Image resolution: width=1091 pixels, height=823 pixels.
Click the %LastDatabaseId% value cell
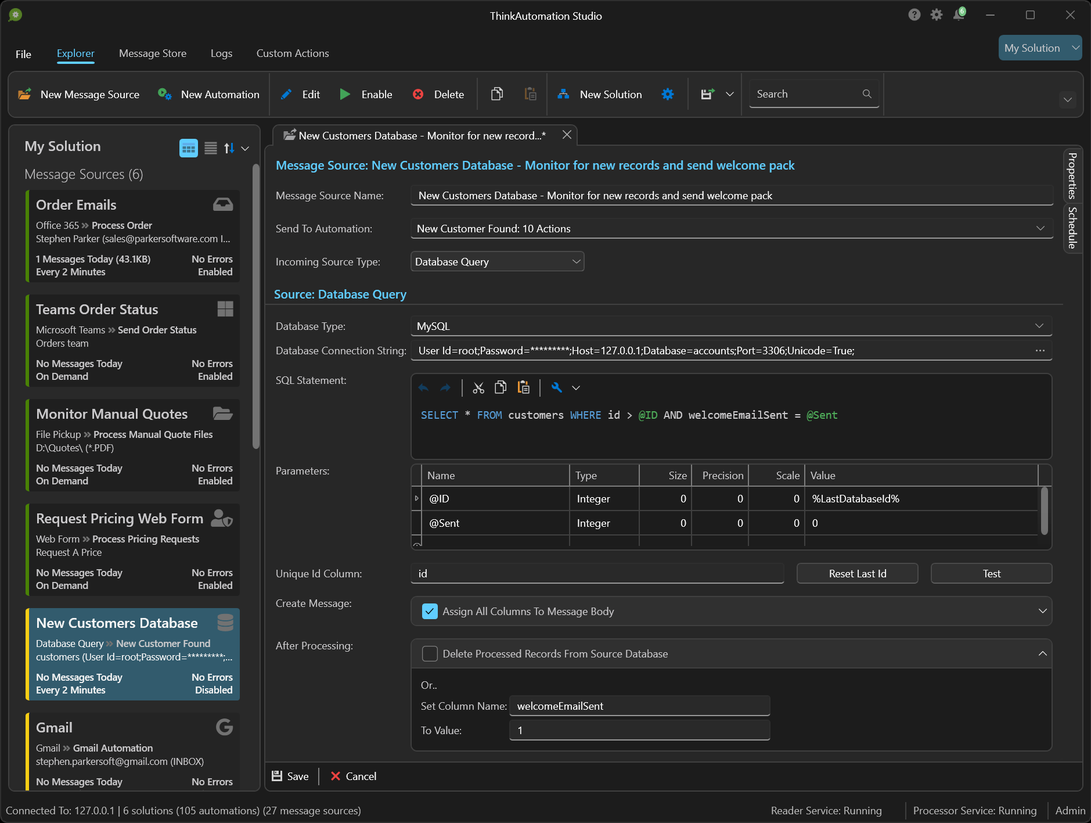pyautogui.click(x=921, y=498)
